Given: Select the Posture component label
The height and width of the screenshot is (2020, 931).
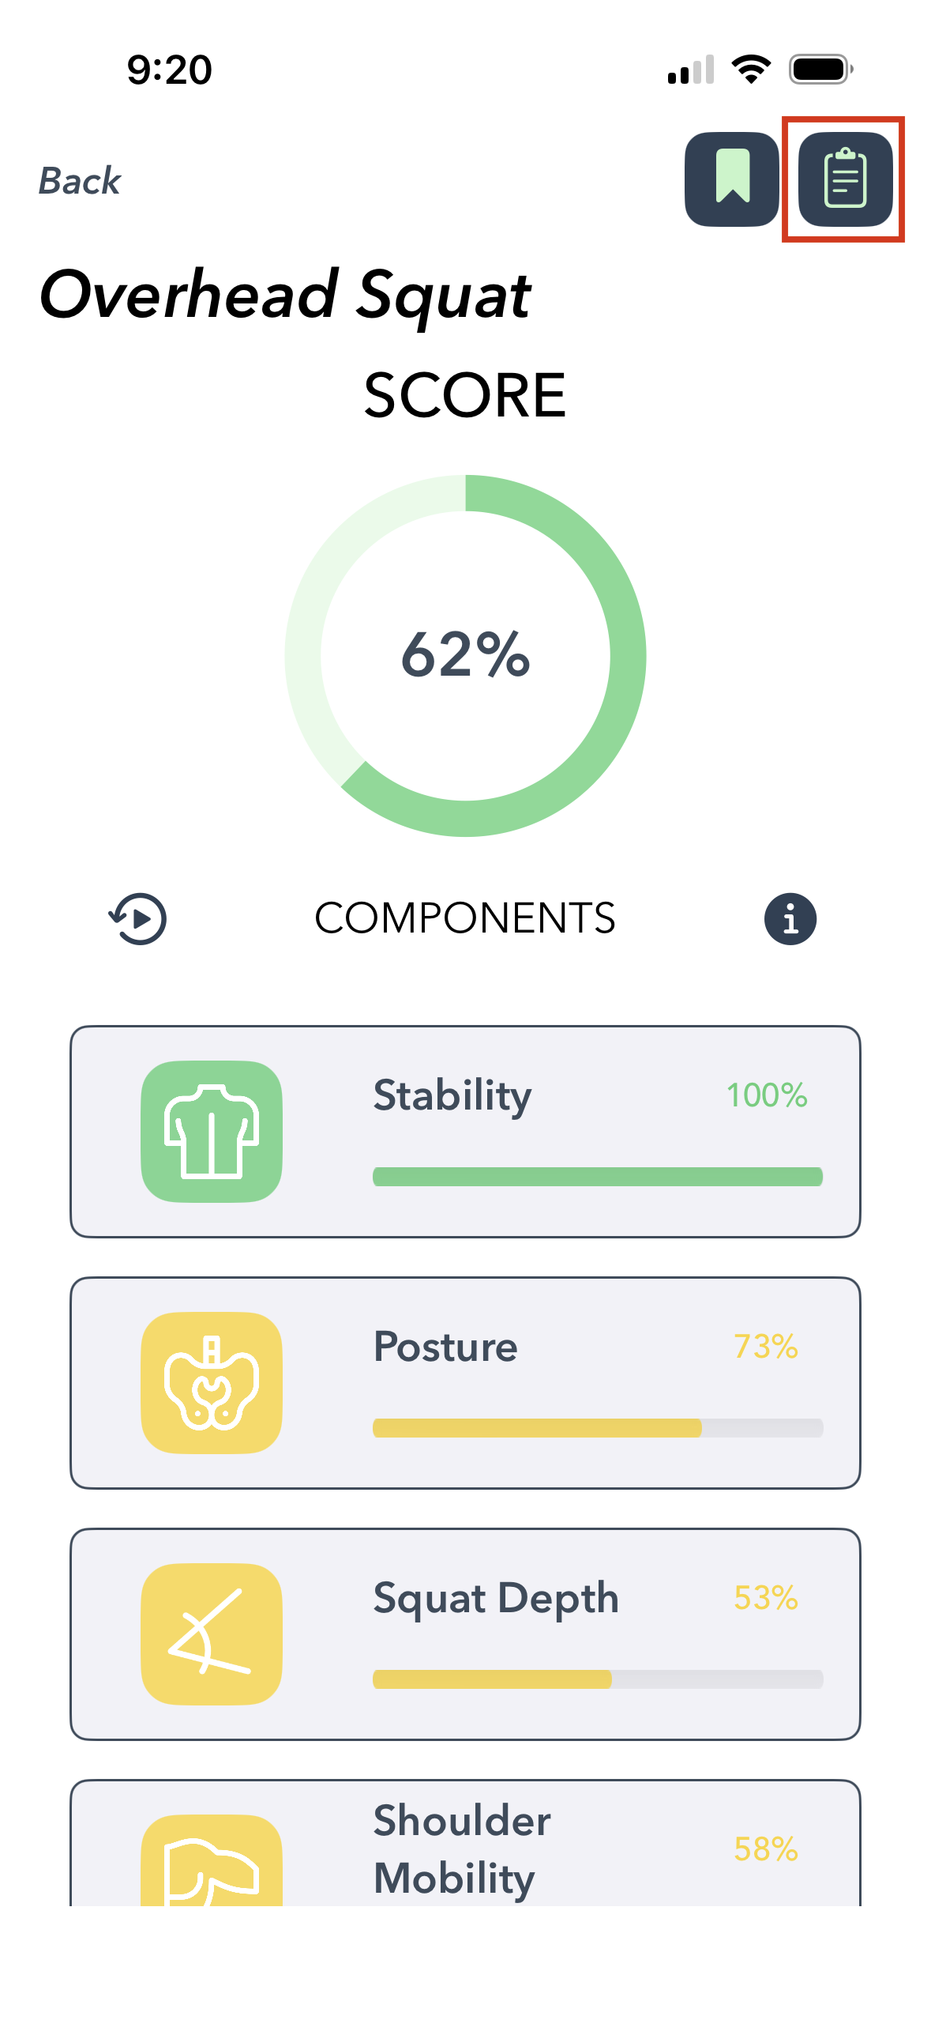Looking at the screenshot, I should click(445, 1347).
